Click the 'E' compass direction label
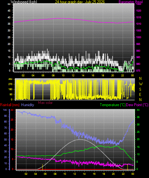Image resolution: width=149 pixels, height=178 pixels. pyautogui.click(x=140, y=94)
